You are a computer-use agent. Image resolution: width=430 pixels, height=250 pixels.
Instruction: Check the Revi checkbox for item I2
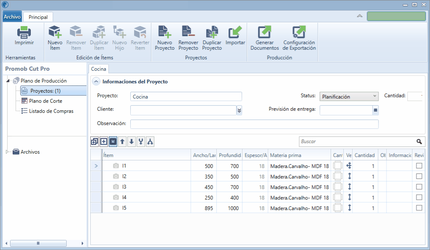[x=419, y=176]
